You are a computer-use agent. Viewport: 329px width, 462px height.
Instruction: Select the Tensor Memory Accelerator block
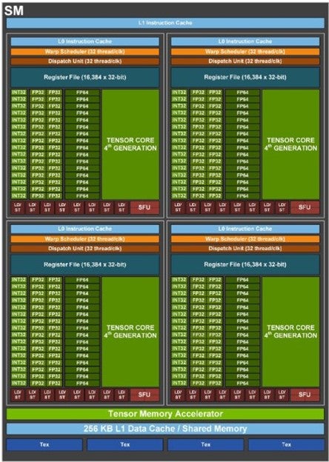[165, 414]
